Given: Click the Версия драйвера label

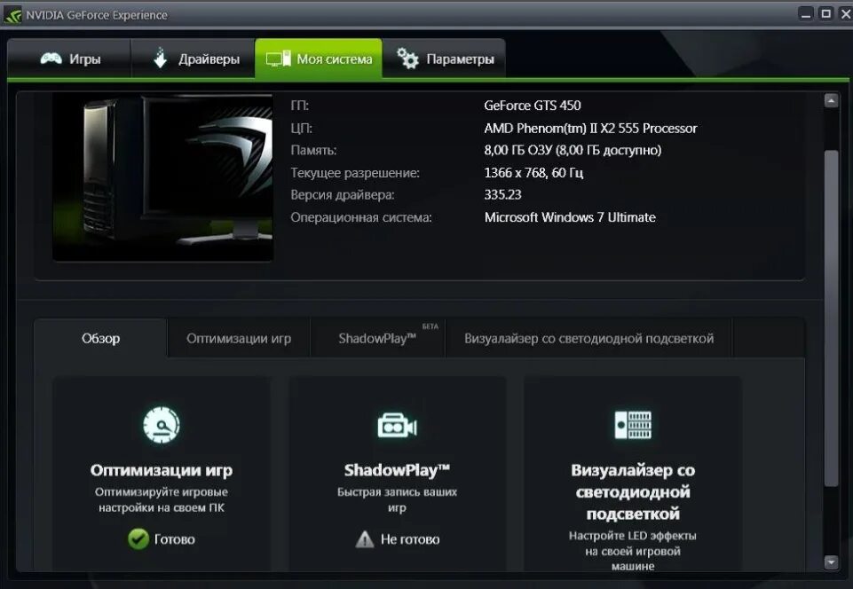Looking at the screenshot, I should [x=343, y=194].
